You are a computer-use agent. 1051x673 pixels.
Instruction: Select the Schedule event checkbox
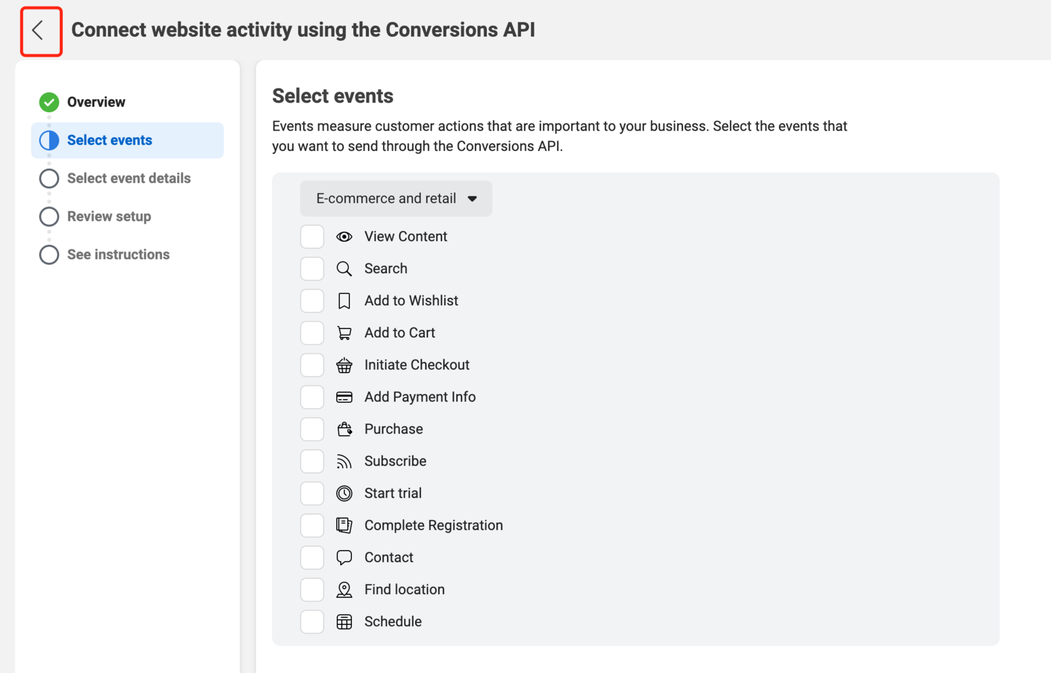(312, 622)
